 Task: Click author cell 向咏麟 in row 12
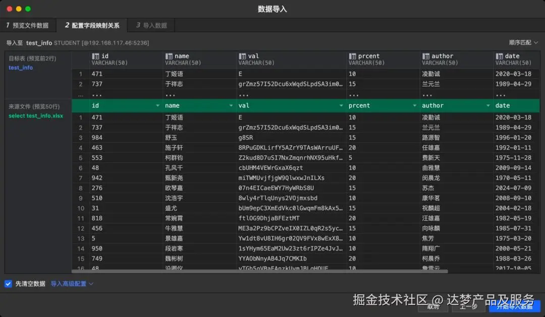coord(431,228)
